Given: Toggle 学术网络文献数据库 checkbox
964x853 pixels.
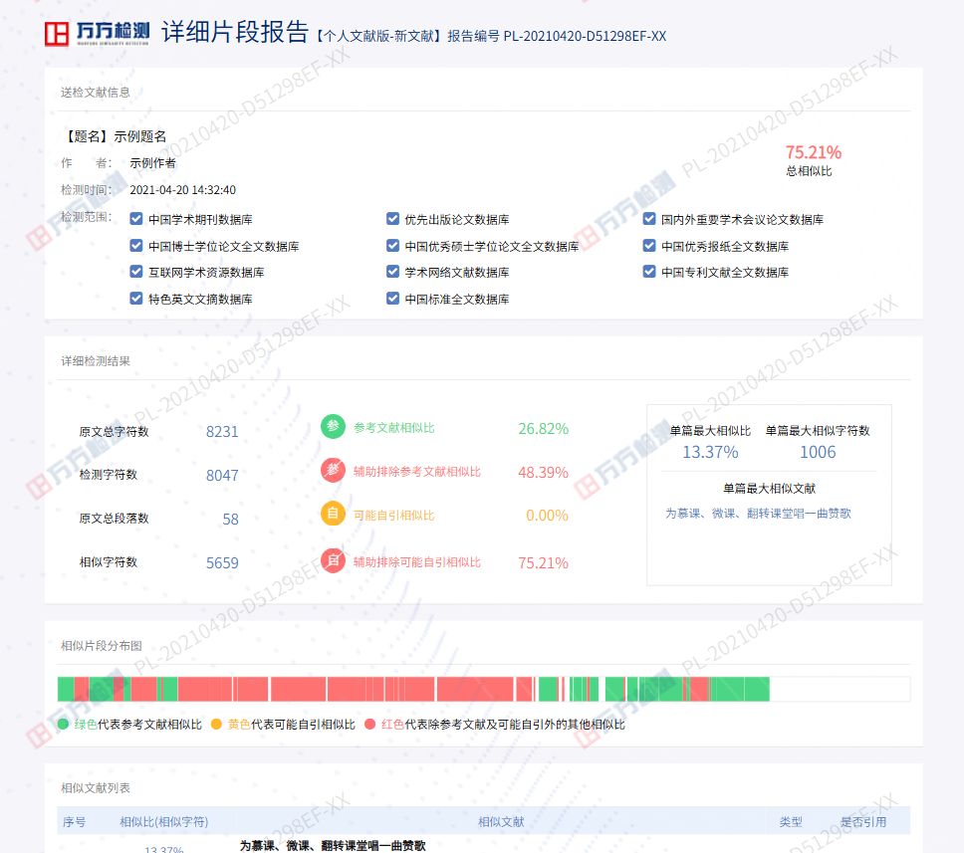Looking at the screenshot, I should 392,271.
